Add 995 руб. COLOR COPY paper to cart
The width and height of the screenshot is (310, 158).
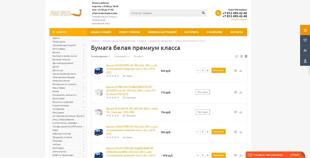(x=218, y=132)
